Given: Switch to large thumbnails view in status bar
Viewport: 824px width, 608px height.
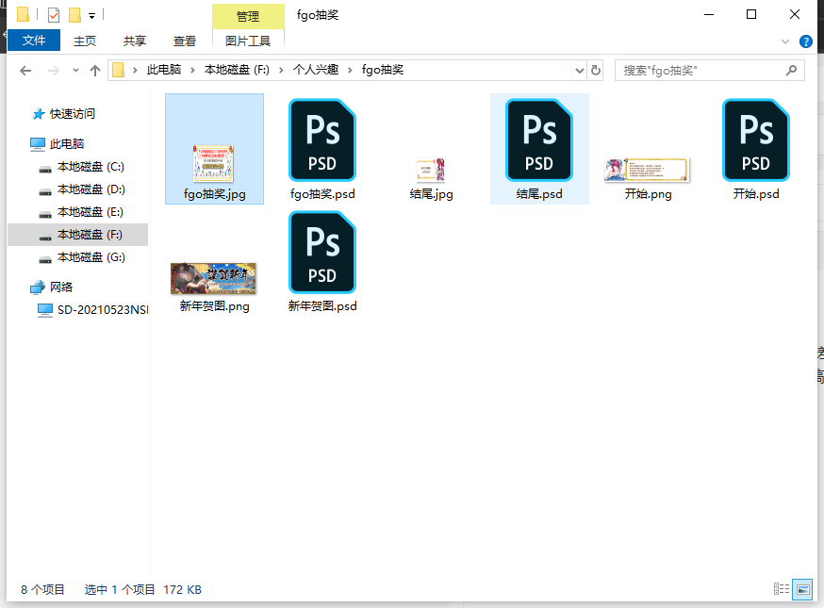Looking at the screenshot, I should pyautogui.click(x=802, y=589).
